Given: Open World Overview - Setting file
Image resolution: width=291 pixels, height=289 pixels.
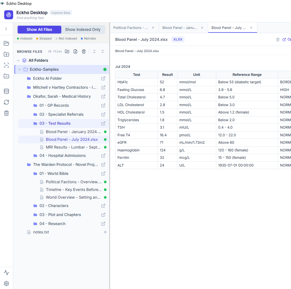Looking at the screenshot, I should (73, 197).
